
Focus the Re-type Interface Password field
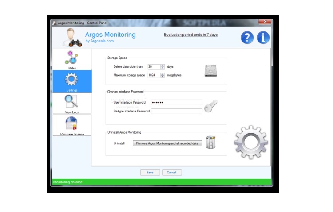click(x=177, y=111)
